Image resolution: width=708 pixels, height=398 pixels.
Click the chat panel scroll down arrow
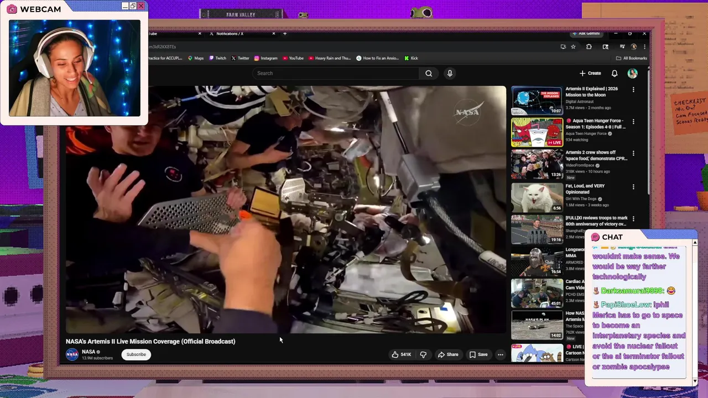pyautogui.click(x=695, y=381)
